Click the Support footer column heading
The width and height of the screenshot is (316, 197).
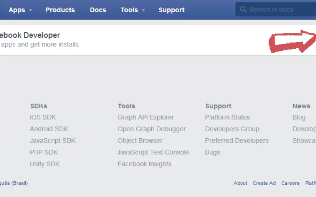coord(218,106)
